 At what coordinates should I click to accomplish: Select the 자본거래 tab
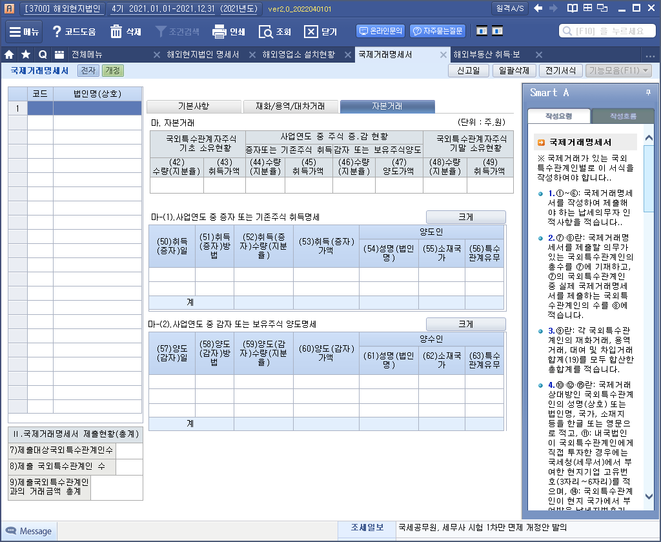point(387,106)
